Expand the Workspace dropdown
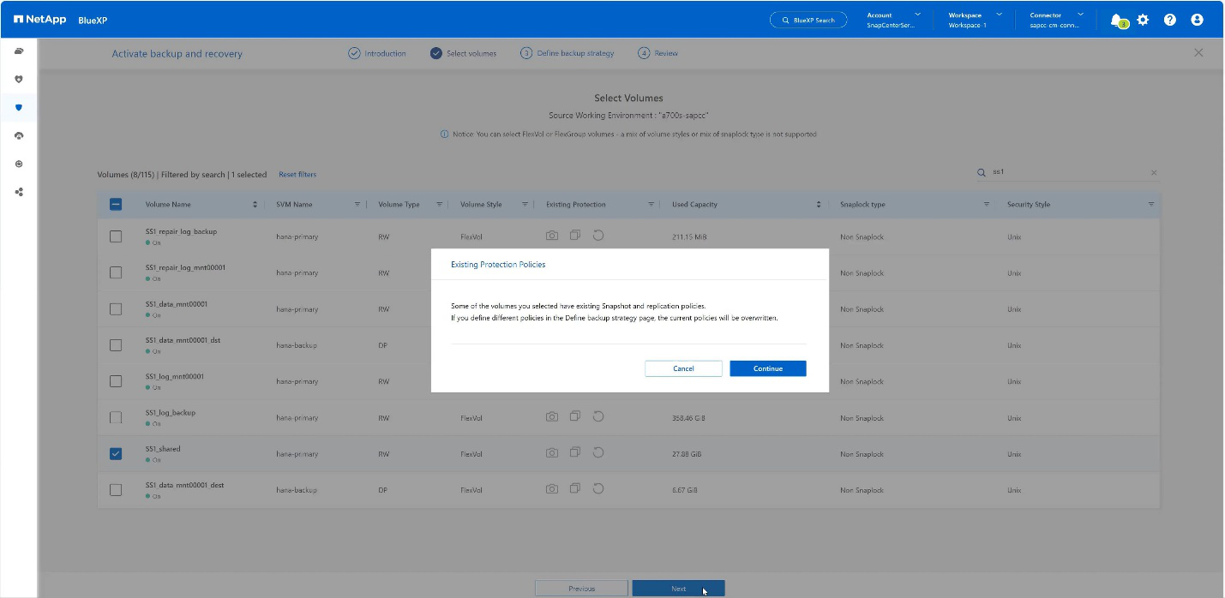The image size is (1225, 598). click(975, 20)
